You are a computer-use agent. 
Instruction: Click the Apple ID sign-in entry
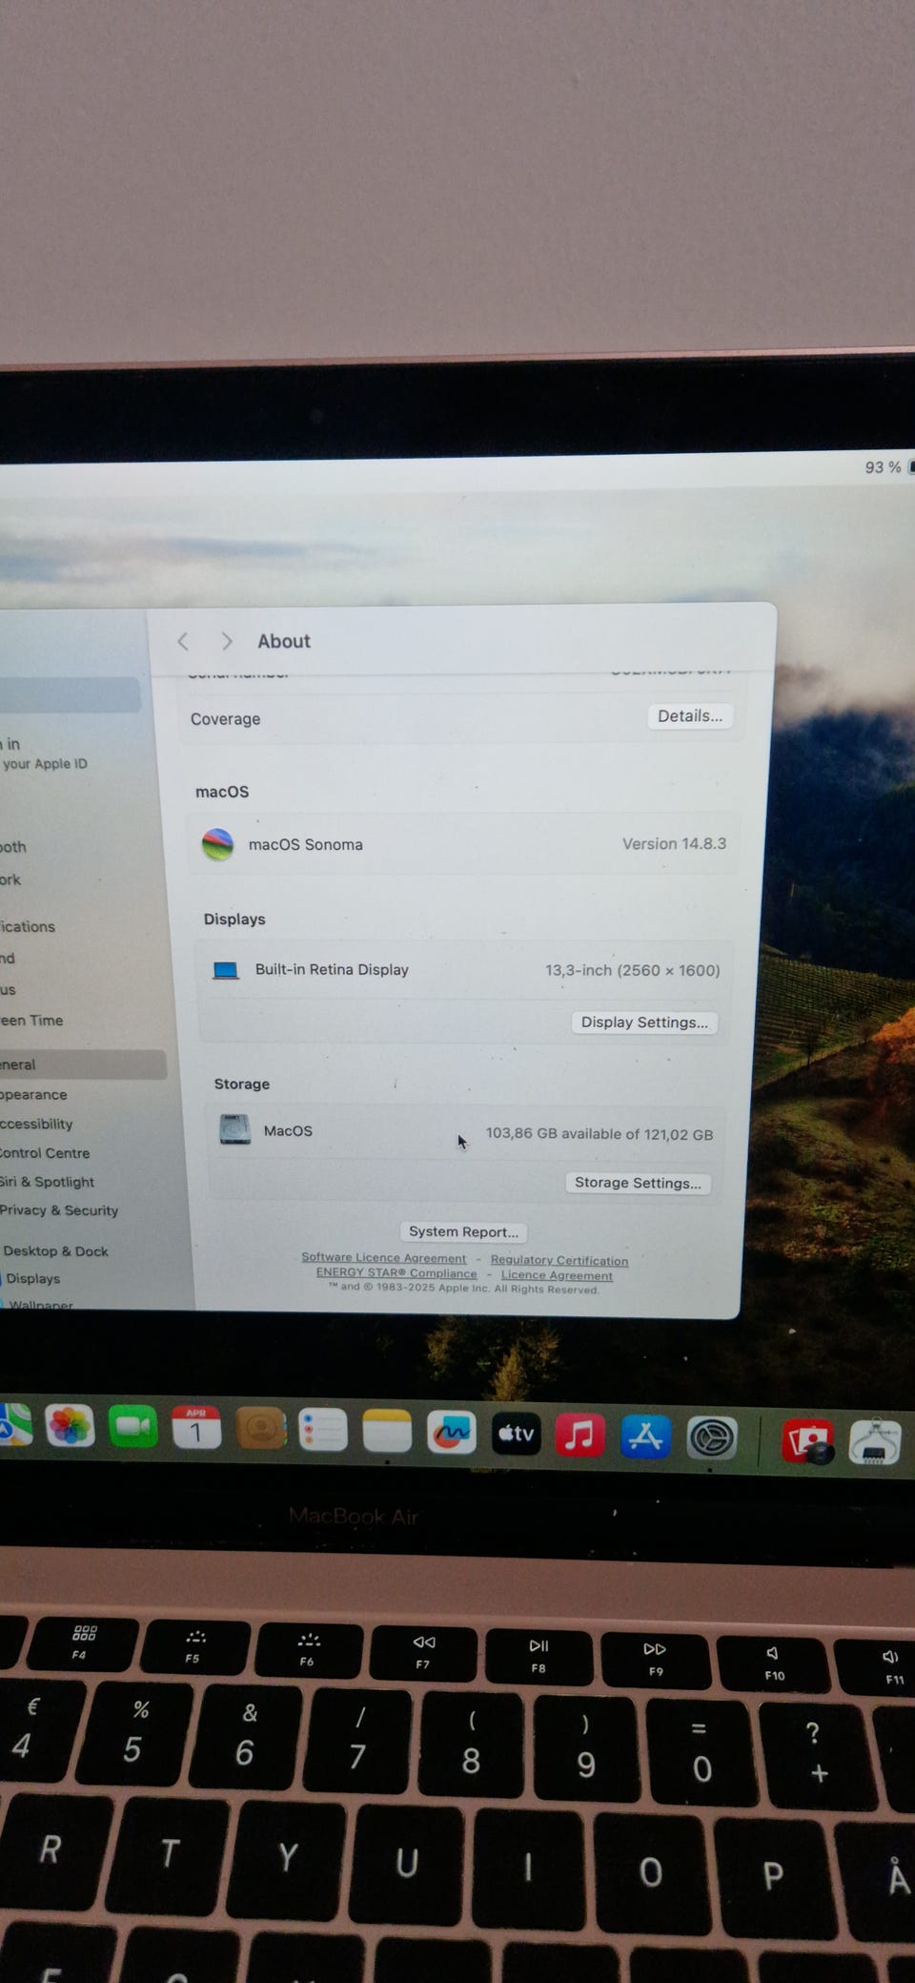44,754
